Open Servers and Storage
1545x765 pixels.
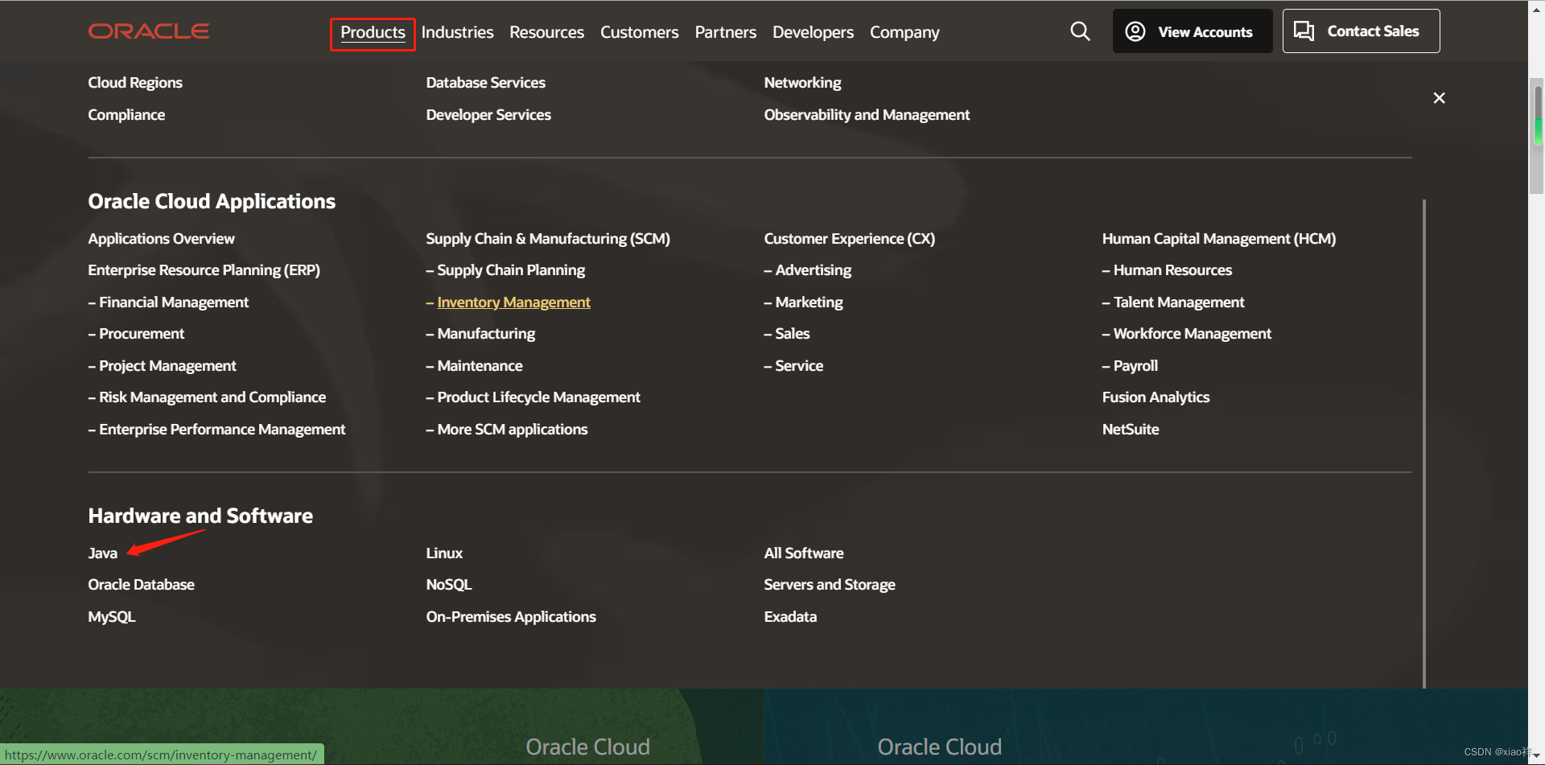(830, 585)
